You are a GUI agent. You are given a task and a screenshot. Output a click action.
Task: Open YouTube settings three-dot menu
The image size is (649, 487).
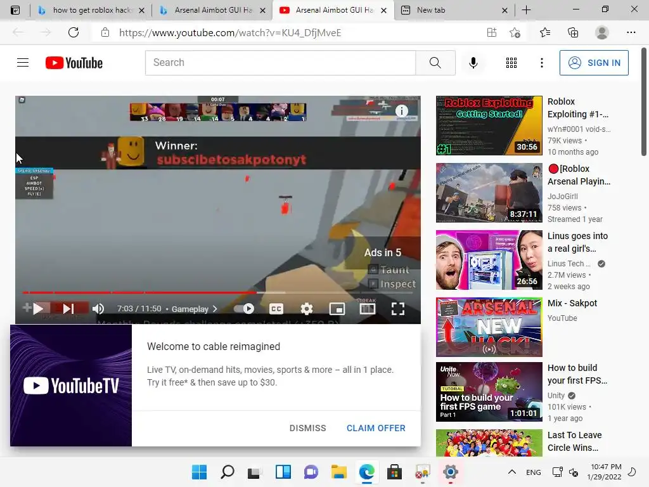[x=541, y=63]
